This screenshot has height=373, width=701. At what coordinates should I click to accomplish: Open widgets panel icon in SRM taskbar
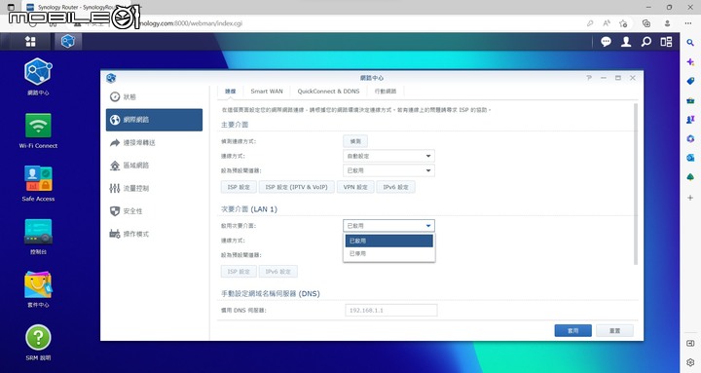tap(666, 42)
